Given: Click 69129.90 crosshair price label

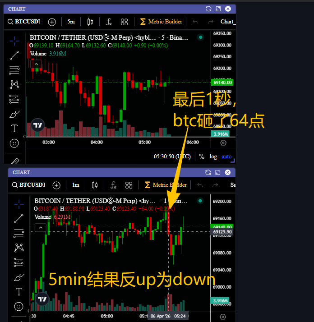Looking at the screenshot, I should [222, 232].
